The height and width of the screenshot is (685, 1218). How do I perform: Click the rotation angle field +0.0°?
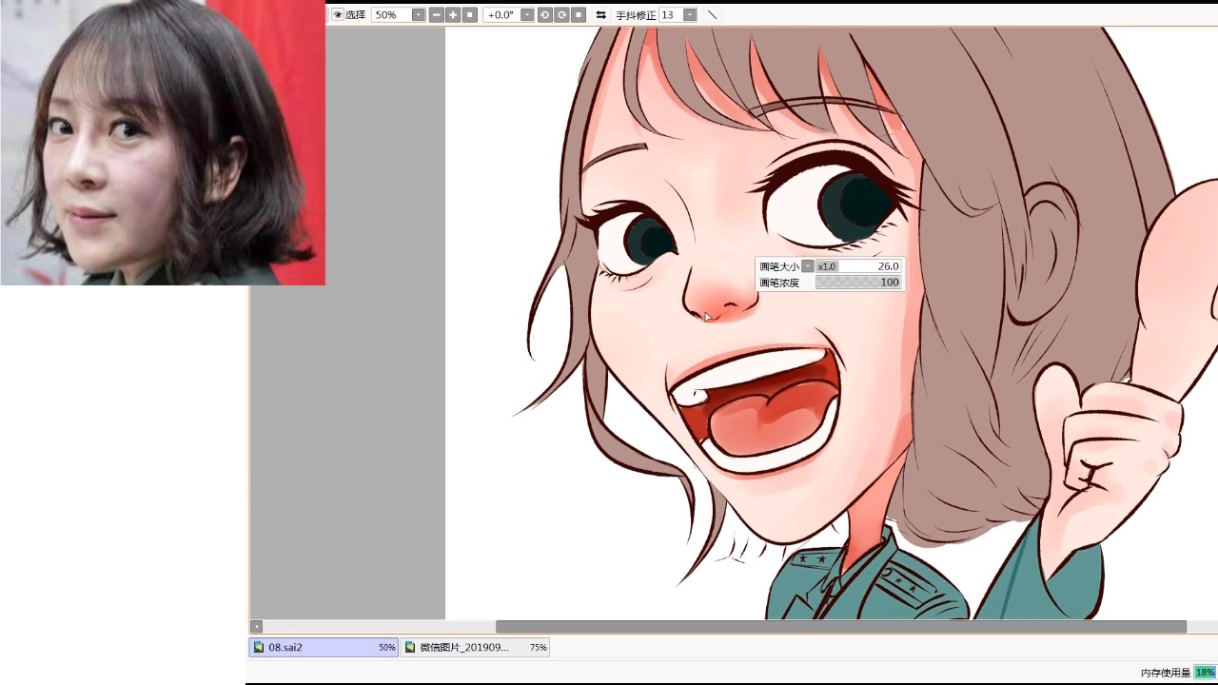pos(501,15)
